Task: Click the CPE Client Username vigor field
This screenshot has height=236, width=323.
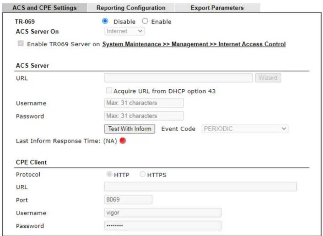Action: (163, 213)
